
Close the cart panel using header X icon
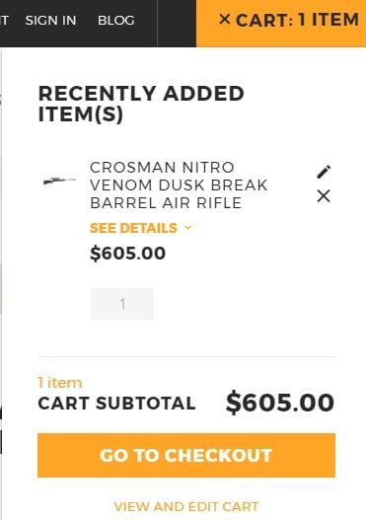(x=225, y=19)
